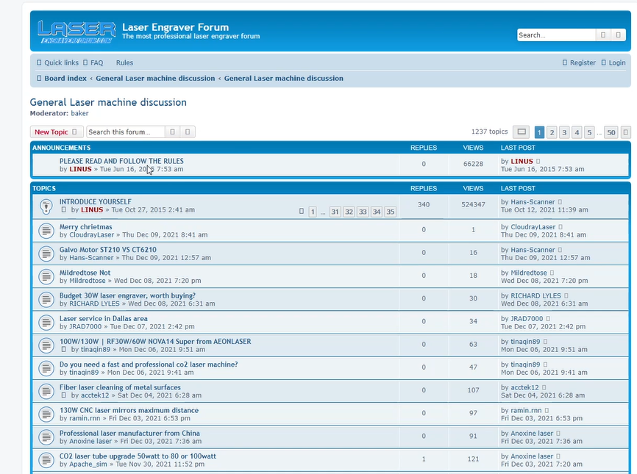Click the topic icon beside Merry chrietmas
Viewport: 637px width, 474px height.
click(x=46, y=231)
